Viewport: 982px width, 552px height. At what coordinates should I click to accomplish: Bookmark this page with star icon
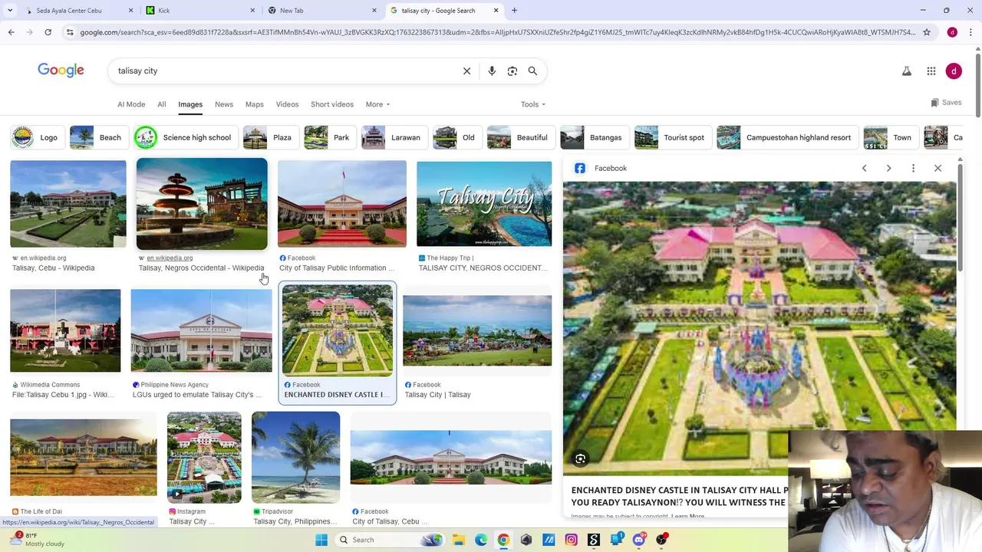point(927,32)
